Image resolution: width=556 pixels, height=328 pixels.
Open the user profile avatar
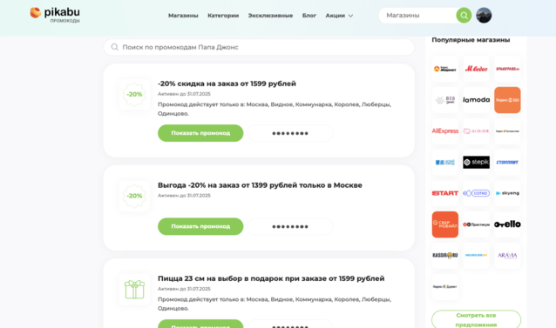pyautogui.click(x=484, y=16)
